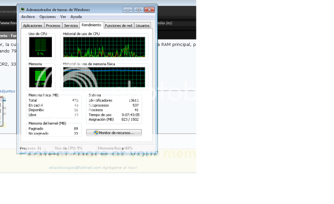This screenshot has width=334, height=204.
Task: Click the Procesos value 41 under Sistema
Action: (x=137, y=110)
